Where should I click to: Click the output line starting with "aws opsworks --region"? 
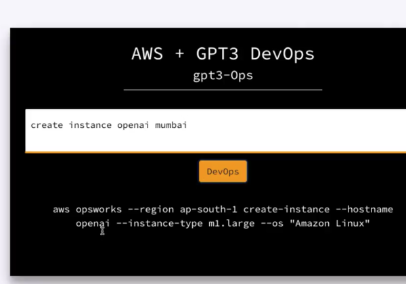click(223, 209)
